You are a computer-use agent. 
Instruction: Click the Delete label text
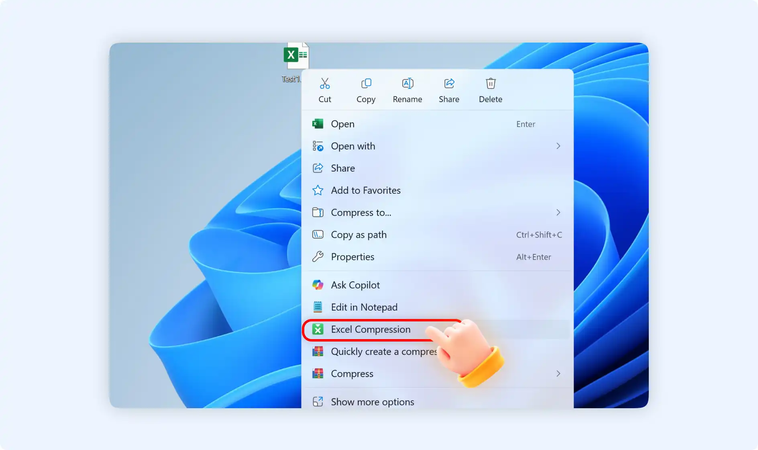point(491,99)
